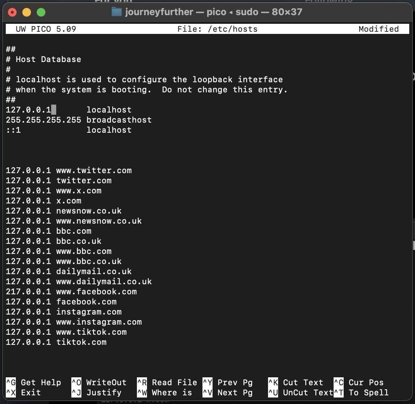Click the www.bbc.com entry
This screenshot has height=404, width=415.
click(58, 251)
